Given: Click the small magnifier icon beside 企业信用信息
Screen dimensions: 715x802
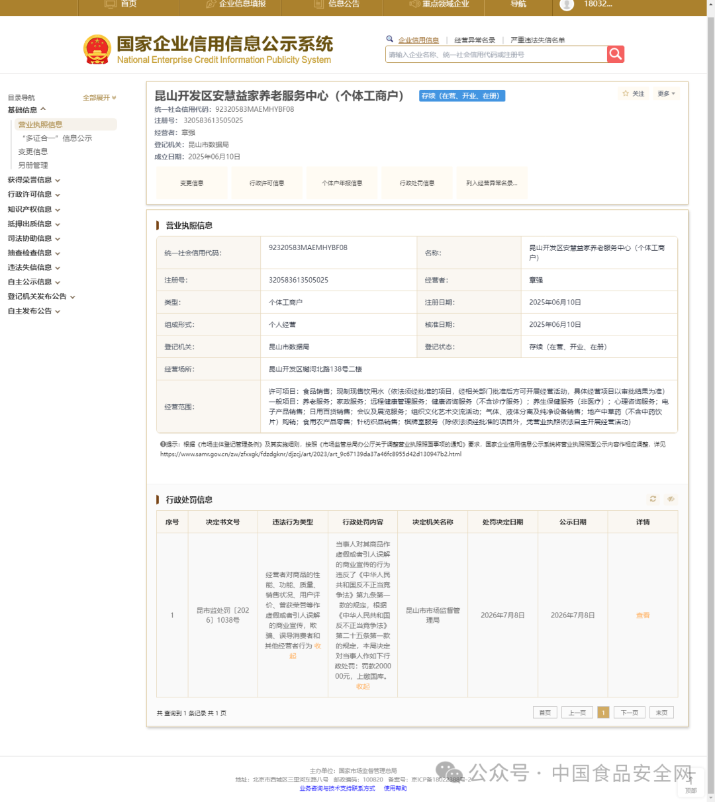Looking at the screenshot, I should pos(390,39).
